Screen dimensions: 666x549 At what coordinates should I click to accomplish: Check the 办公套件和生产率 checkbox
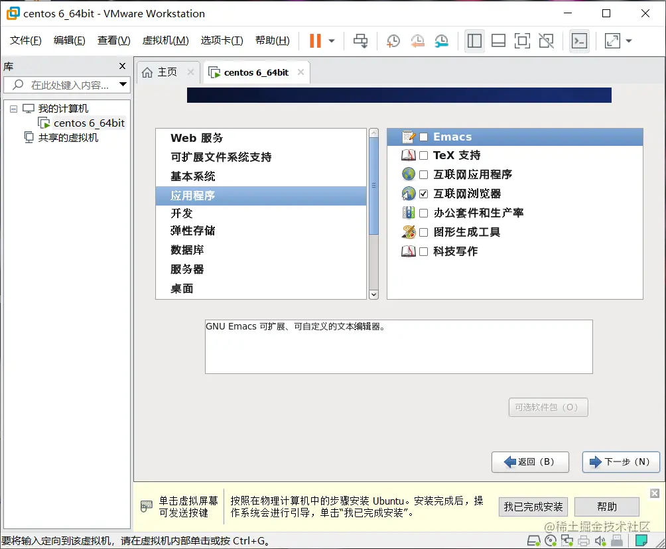tap(423, 213)
